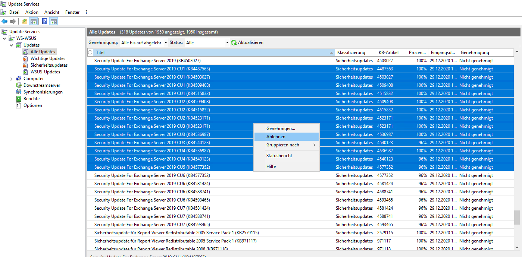
Task: Select Exchange Server 2019 CU6 (KB4581424) row
Action: (x=300, y=184)
